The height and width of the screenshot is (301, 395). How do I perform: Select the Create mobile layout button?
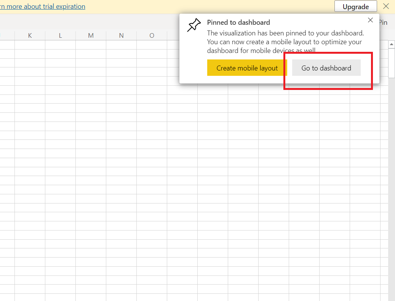coord(246,67)
